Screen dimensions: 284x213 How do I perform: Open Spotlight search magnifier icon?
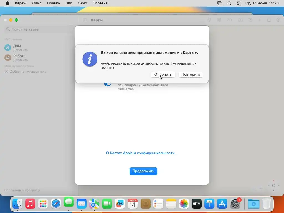[x=229, y=3]
